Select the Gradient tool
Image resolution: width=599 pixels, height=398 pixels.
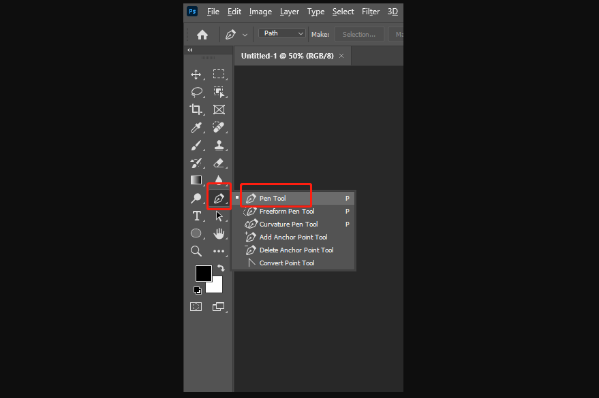coord(196,180)
